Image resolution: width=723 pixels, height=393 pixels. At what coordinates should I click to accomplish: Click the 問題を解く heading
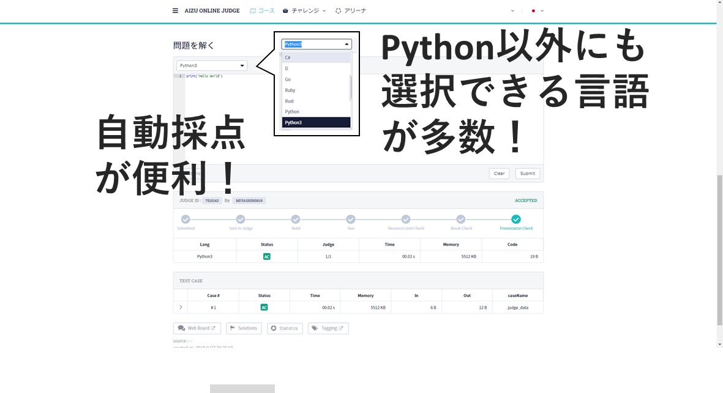[193, 45]
